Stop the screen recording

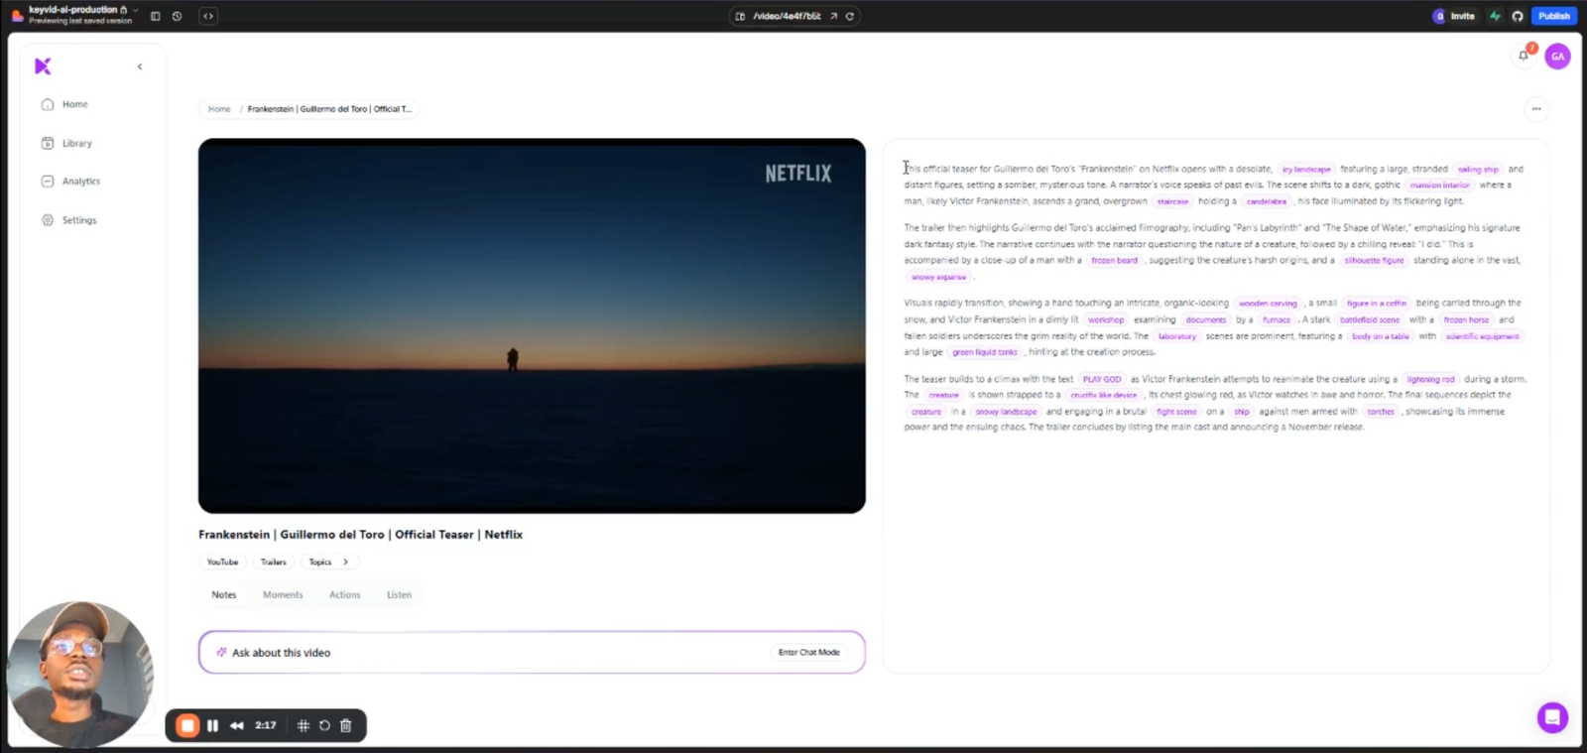click(x=187, y=725)
